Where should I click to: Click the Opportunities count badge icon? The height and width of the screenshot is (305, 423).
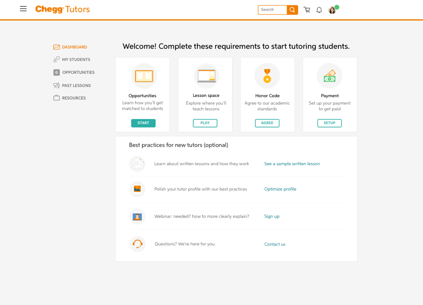click(x=57, y=72)
